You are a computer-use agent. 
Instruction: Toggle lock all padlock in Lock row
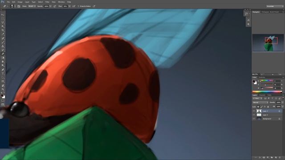coord(268,107)
